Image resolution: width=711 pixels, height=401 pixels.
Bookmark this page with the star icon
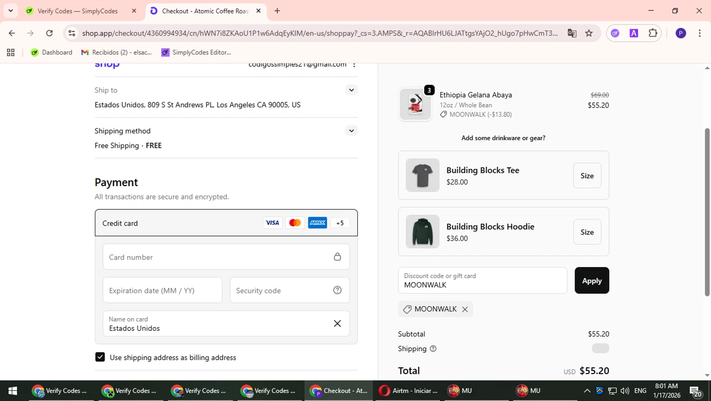pos(589,33)
